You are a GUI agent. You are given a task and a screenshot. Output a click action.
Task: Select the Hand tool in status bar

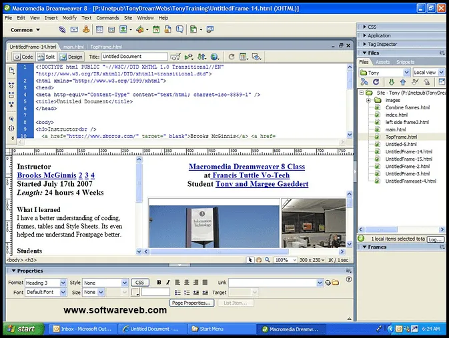tap(259, 260)
